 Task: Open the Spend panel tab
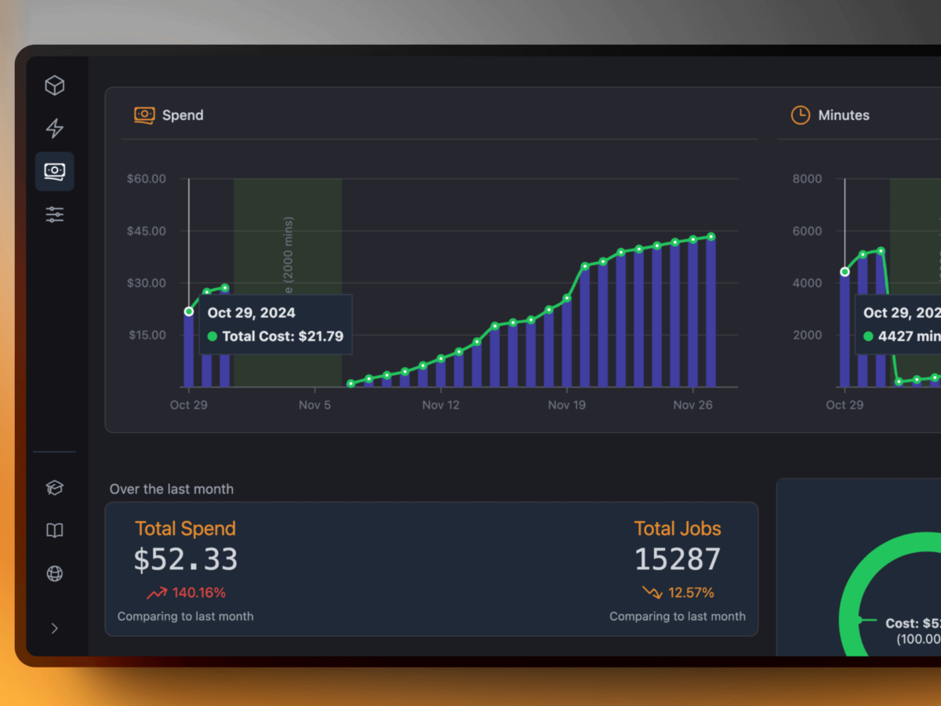182,115
